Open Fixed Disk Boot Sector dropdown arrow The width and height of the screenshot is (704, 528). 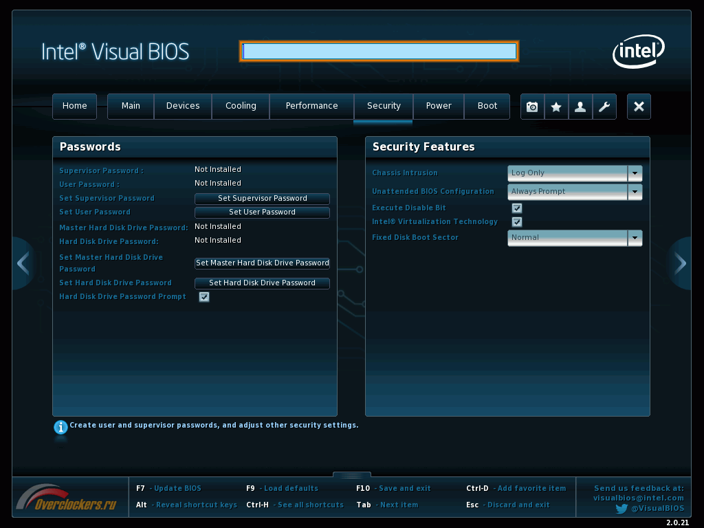coord(635,238)
